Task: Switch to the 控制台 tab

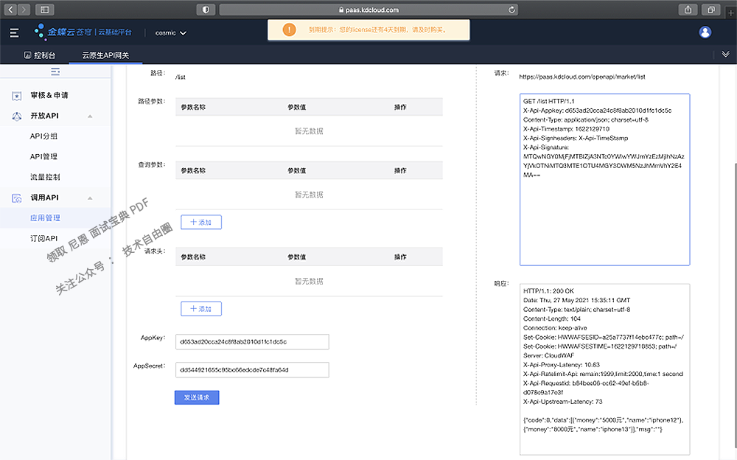Action: pos(40,55)
